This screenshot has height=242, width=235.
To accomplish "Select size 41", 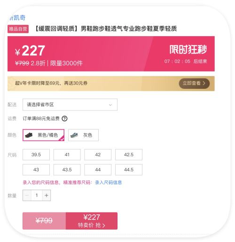I will coord(67,155).
